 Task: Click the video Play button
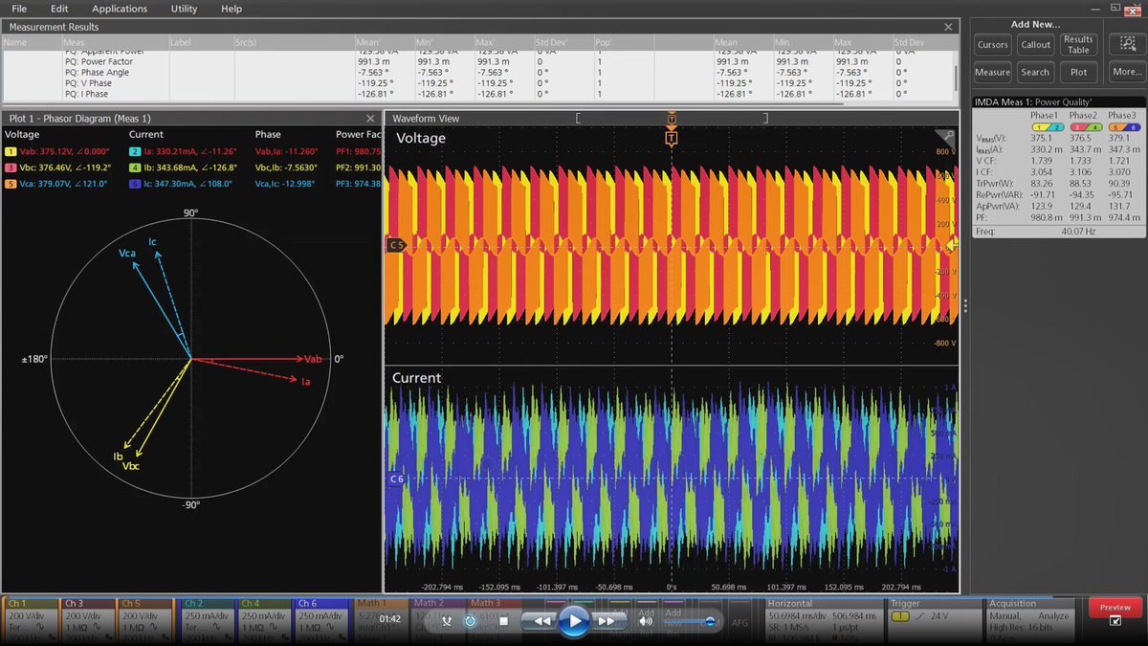[574, 621]
